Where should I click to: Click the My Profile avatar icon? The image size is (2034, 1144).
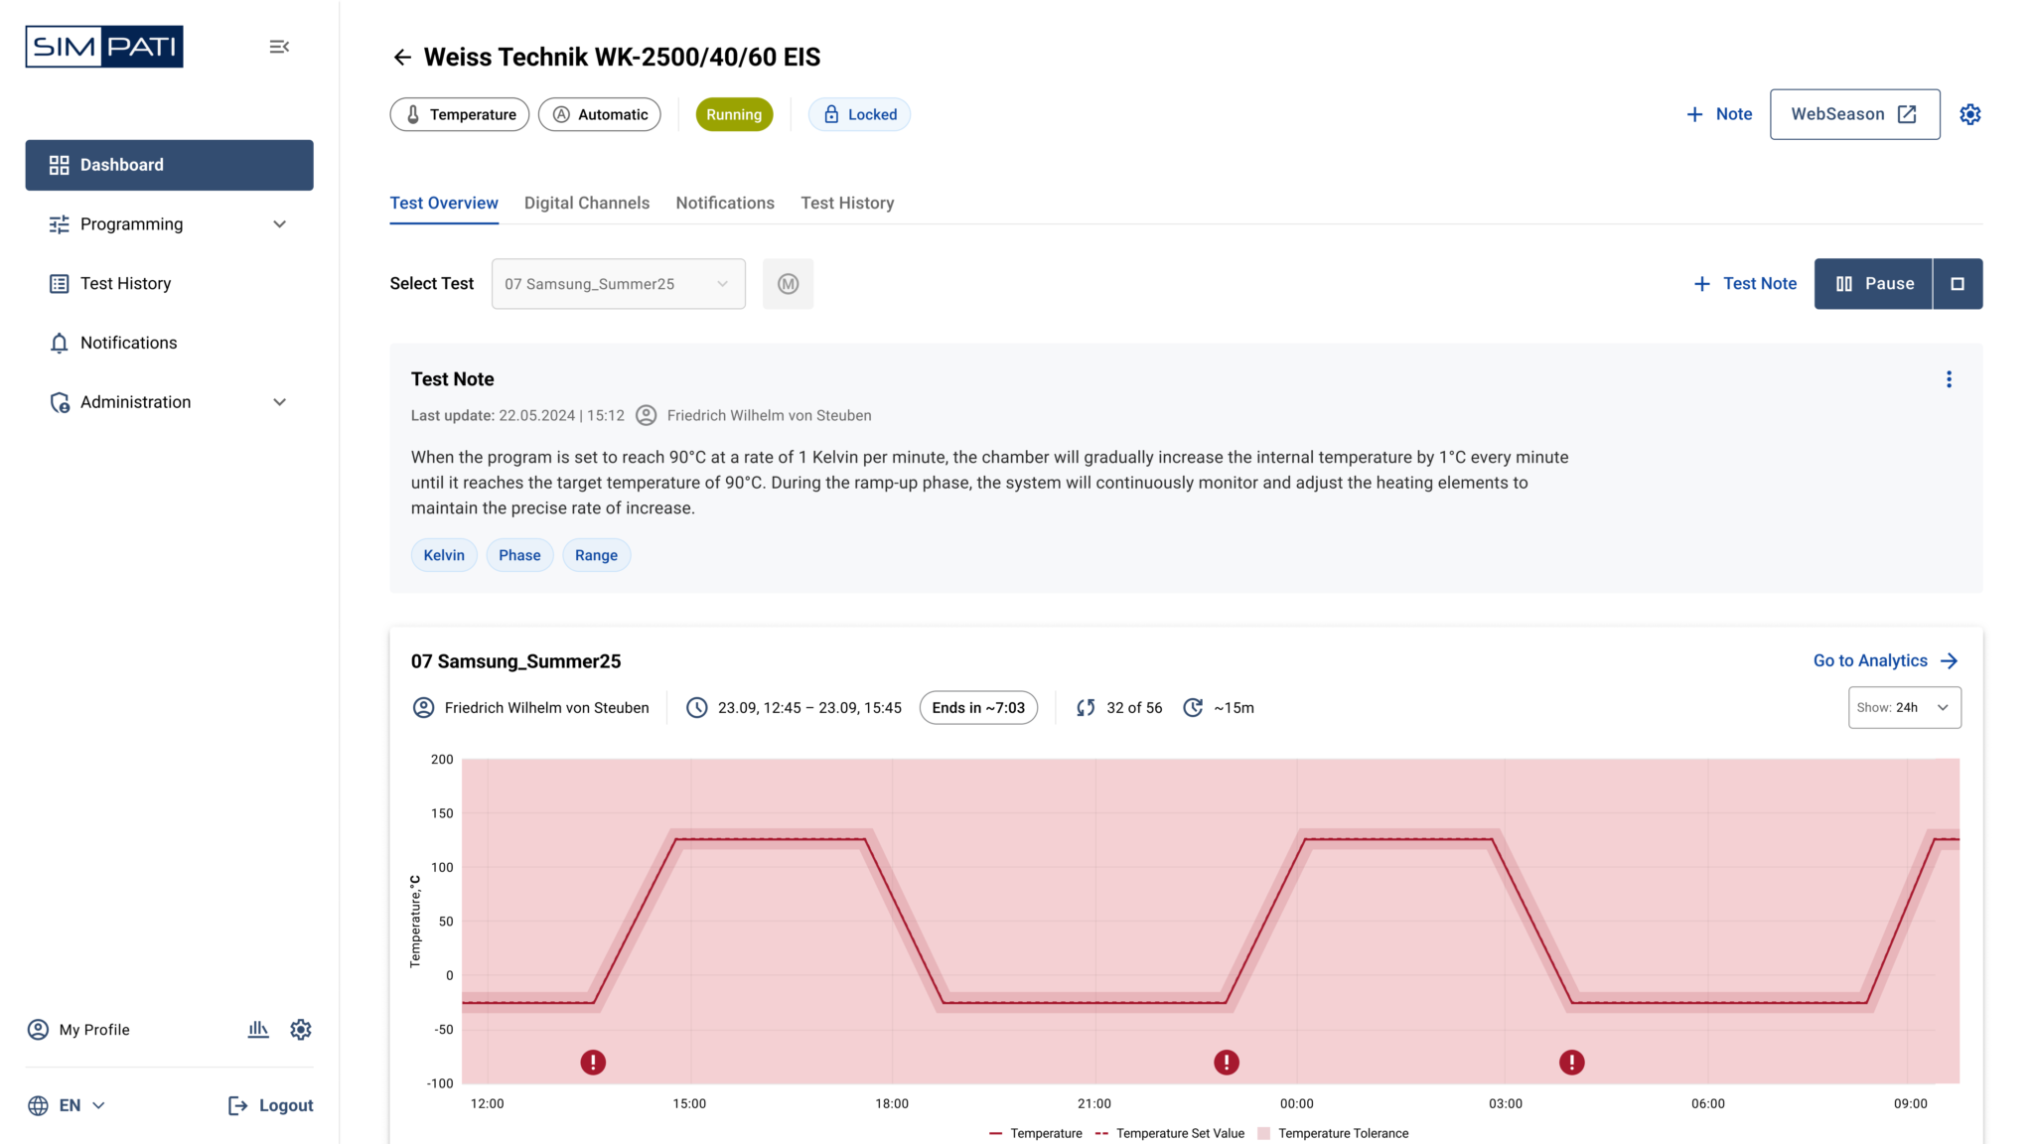click(38, 1030)
